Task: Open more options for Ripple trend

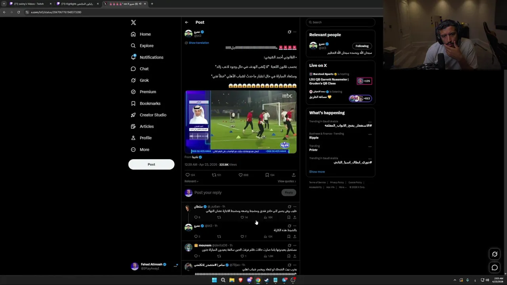Action: 370,134
